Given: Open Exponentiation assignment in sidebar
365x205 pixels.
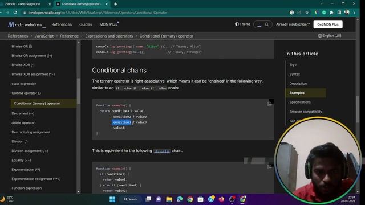Looking at the screenshot, I should 36,179.
